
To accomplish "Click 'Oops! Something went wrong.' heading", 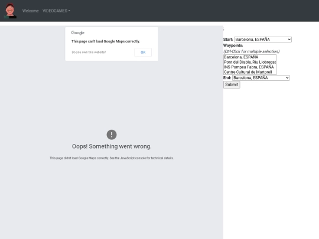I will coord(112,146).
